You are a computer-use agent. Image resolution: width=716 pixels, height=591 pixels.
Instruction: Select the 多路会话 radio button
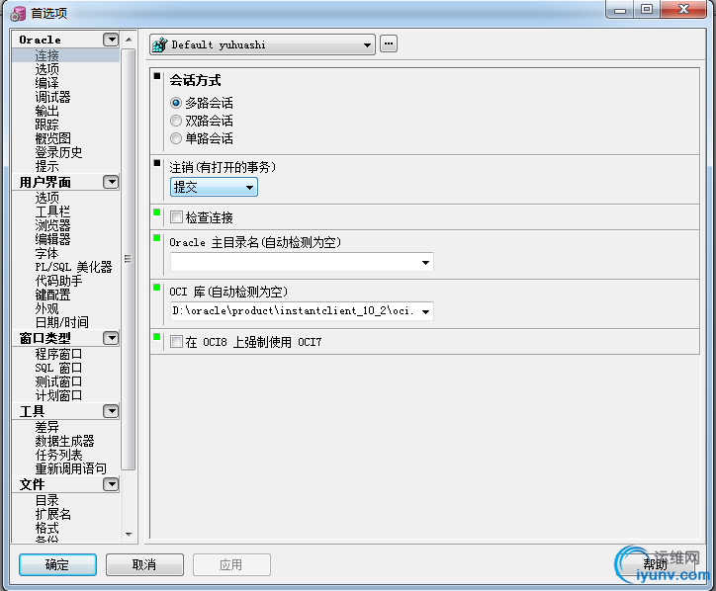point(176,103)
